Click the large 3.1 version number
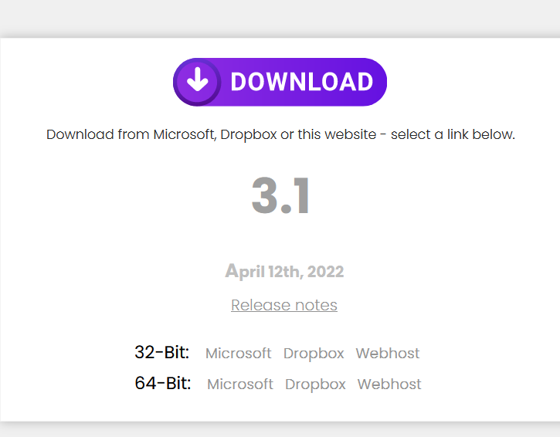This screenshot has width=560, height=437. (x=280, y=195)
